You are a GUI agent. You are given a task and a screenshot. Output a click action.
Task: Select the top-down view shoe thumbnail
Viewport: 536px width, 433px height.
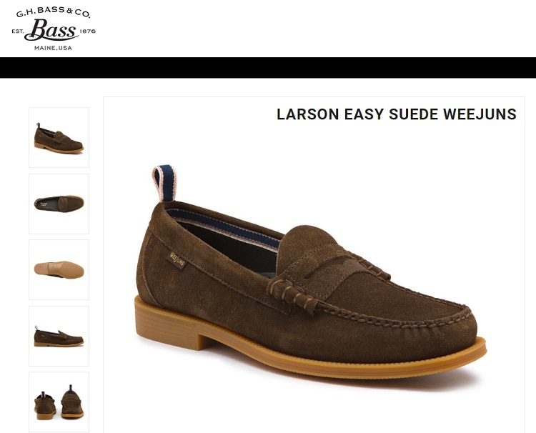[59, 204]
